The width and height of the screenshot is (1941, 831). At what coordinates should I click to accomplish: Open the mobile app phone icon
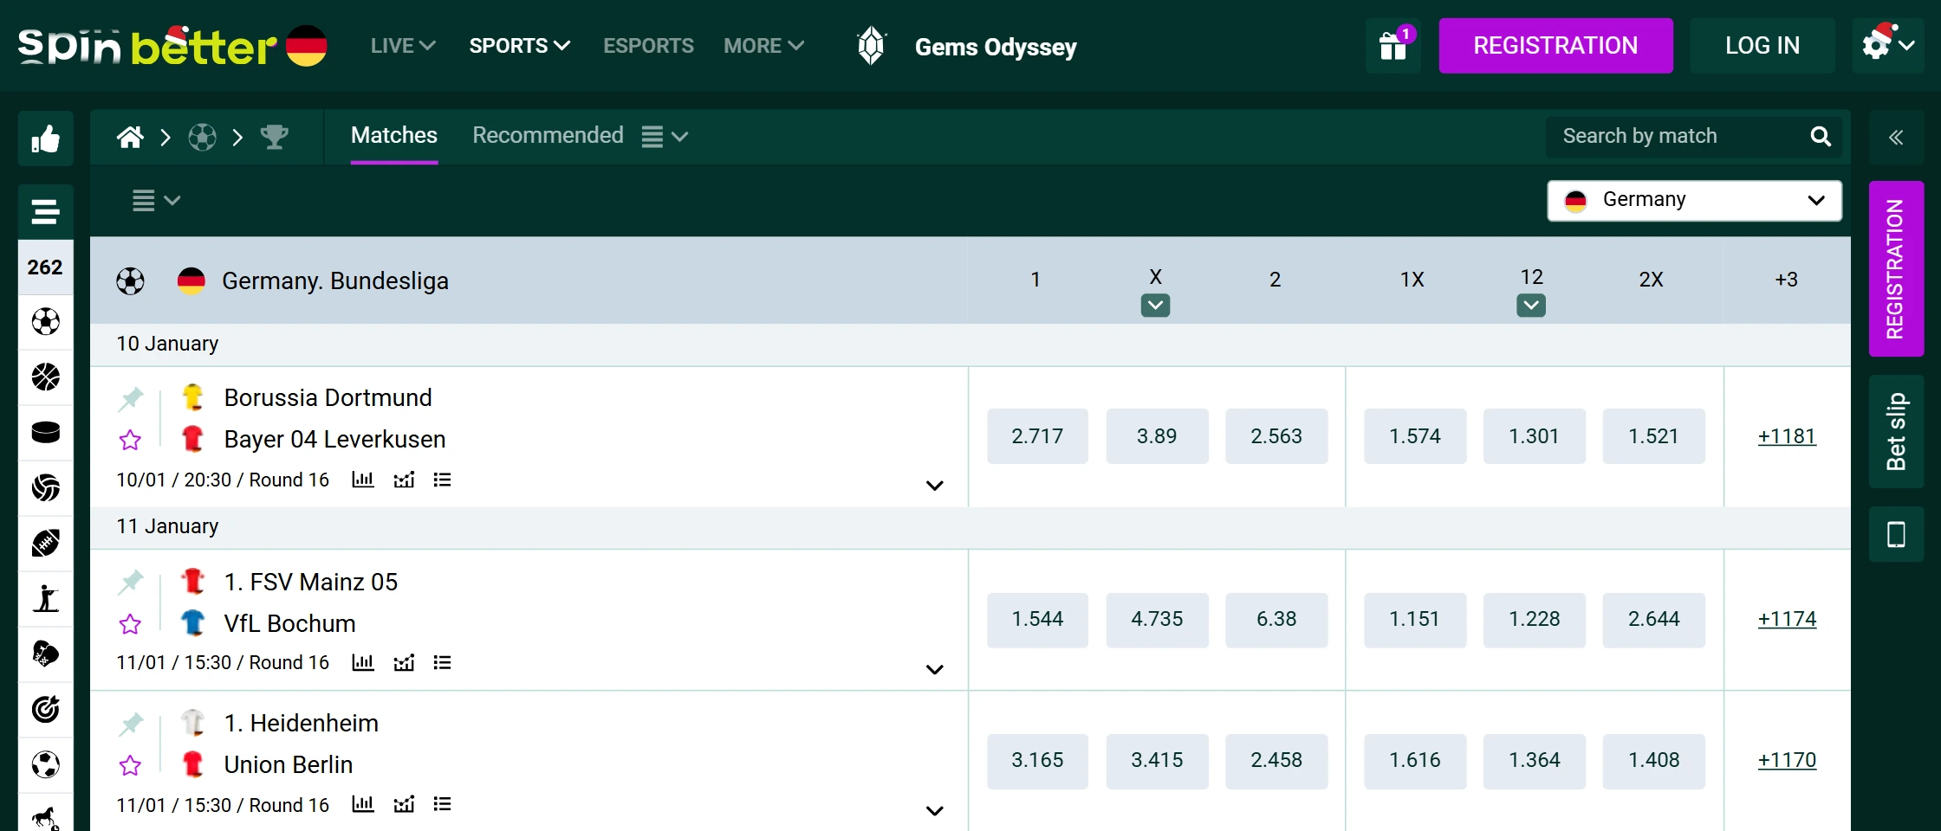(1896, 535)
